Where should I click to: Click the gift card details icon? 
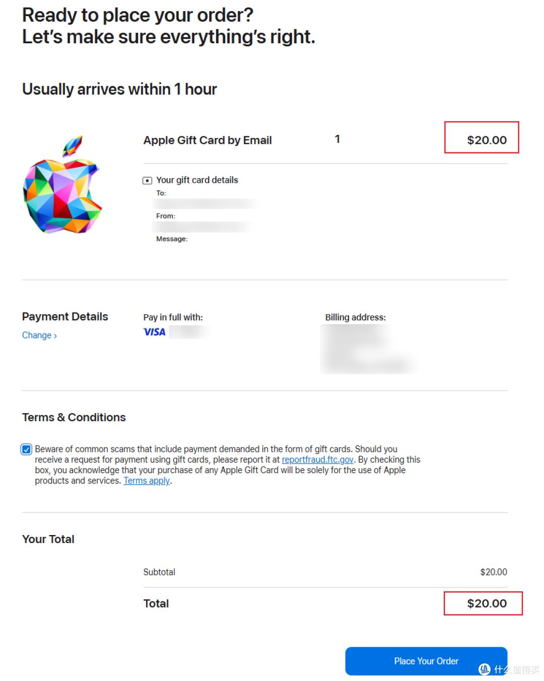[x=147, y=180]
